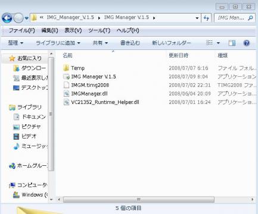Open the ライブラリに追加 dropdown
The width and height of the screenshot is (258, 214).
coord(58,43)
